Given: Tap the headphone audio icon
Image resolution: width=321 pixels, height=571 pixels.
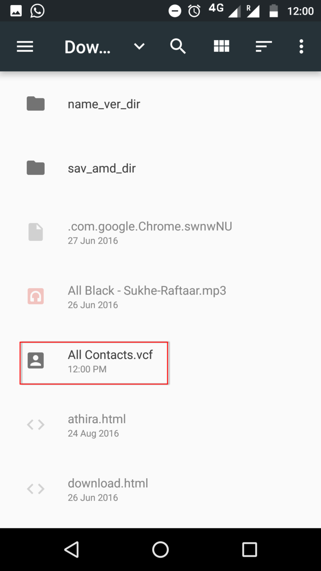Looking at the screenshot, I should point(36,296).
